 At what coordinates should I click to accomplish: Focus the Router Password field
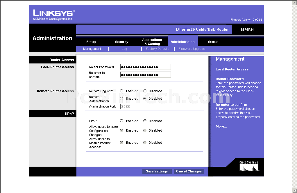coord(146,67)
